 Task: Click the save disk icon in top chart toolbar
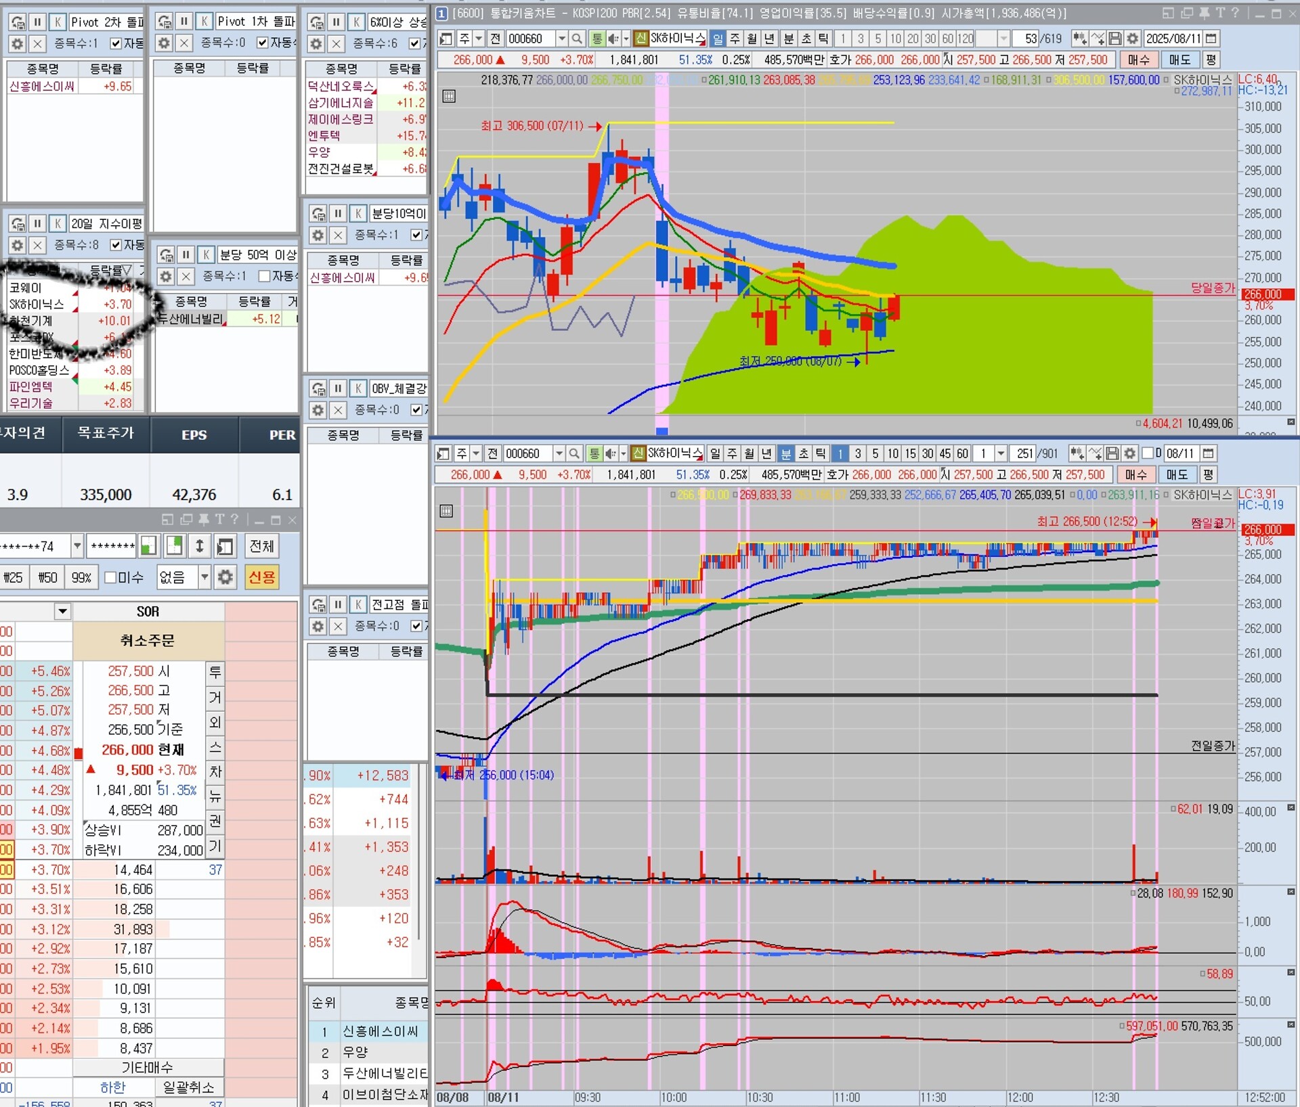point(1114,39)
